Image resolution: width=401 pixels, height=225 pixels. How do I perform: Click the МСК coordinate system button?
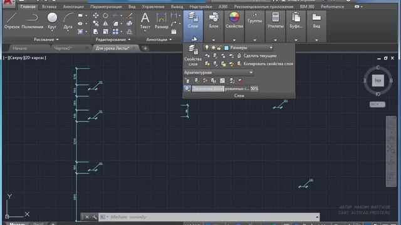(377, 104)
